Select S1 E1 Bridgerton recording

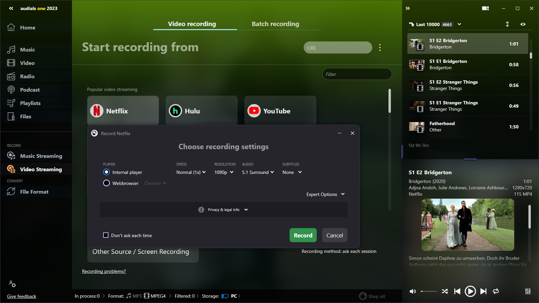pos(468,64)
